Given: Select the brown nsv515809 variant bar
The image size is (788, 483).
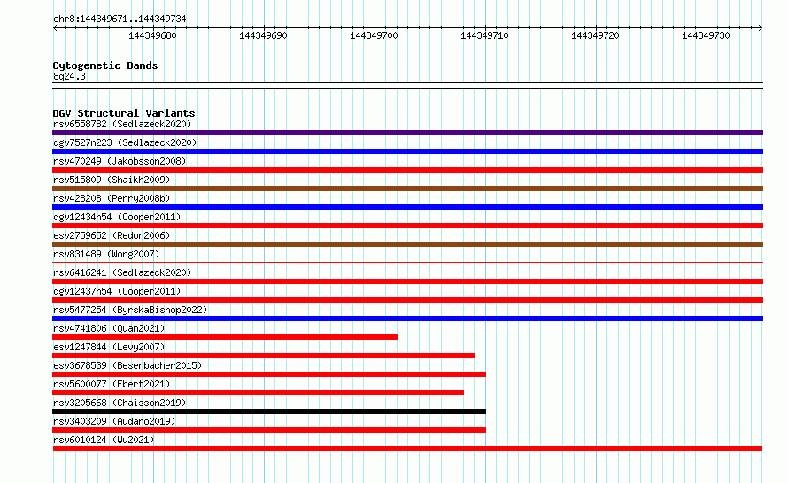Looking at the screenshot, I should pyautogui.click(x=407, y=188).
